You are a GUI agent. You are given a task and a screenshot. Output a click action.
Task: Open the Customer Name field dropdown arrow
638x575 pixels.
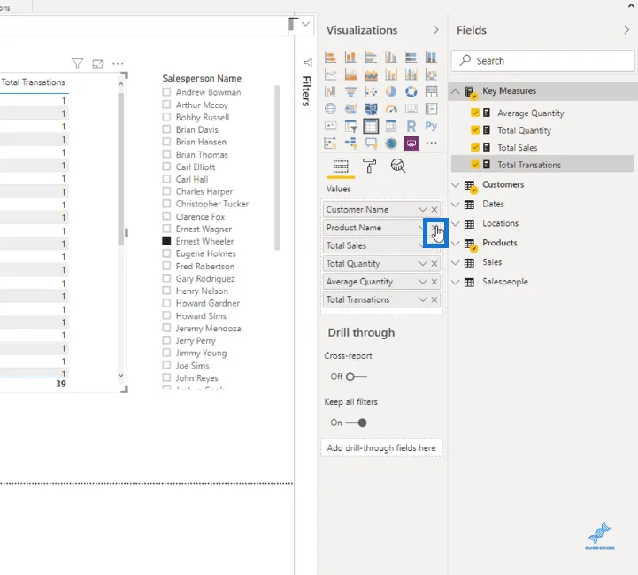[422, 209]
